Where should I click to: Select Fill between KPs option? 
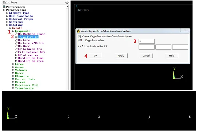pos(32,52)
